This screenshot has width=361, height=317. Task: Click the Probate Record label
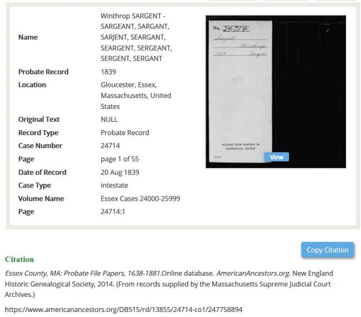(x=43, y=72)
